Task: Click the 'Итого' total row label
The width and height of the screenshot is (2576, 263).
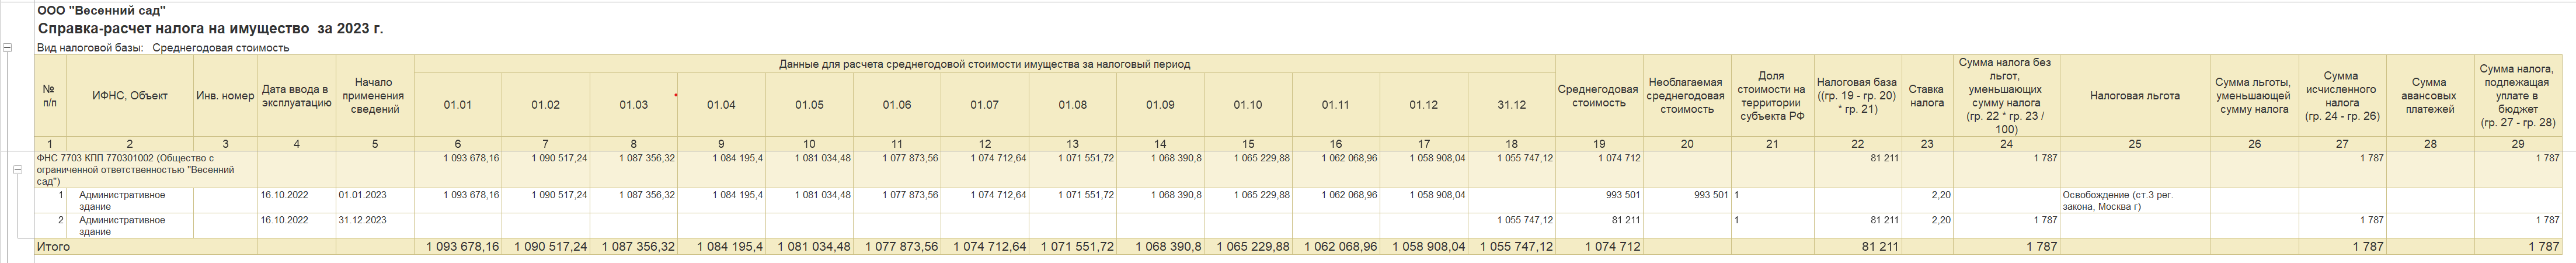Action: (54, 246)
